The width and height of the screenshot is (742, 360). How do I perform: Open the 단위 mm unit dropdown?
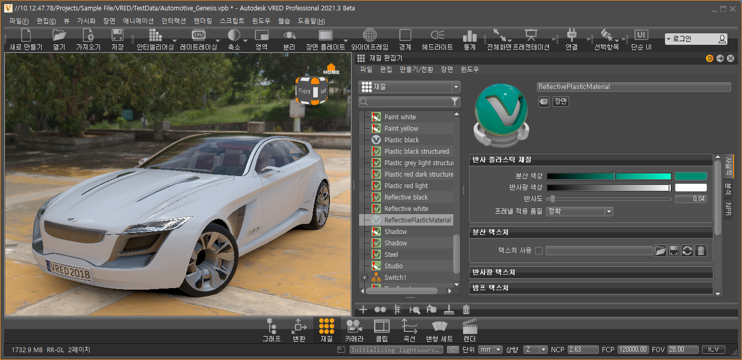click(491, 350)
